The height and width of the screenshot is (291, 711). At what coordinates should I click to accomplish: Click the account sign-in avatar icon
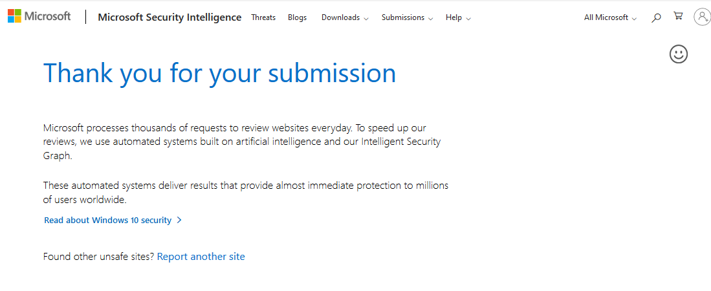coord(702,17)
